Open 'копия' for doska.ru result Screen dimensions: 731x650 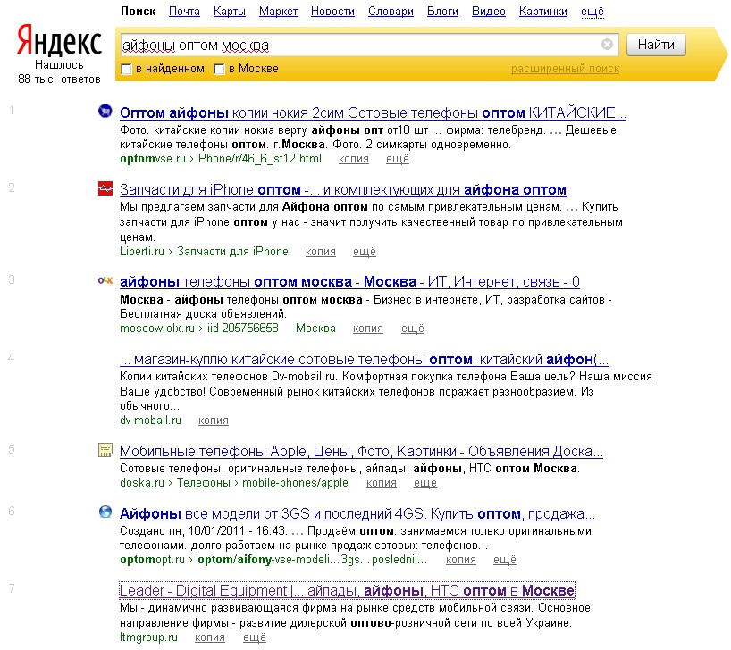[x=382, y=483]
